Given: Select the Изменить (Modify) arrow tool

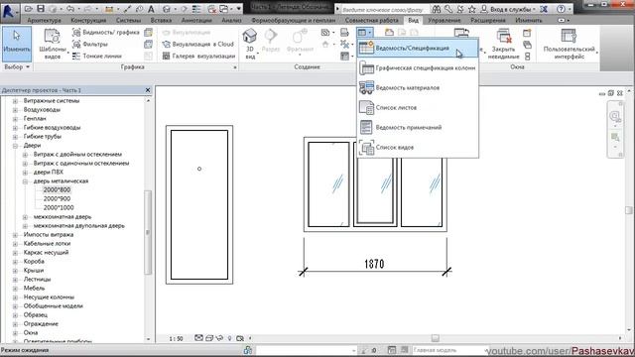Looking at the screenshot, I should 17,44.
